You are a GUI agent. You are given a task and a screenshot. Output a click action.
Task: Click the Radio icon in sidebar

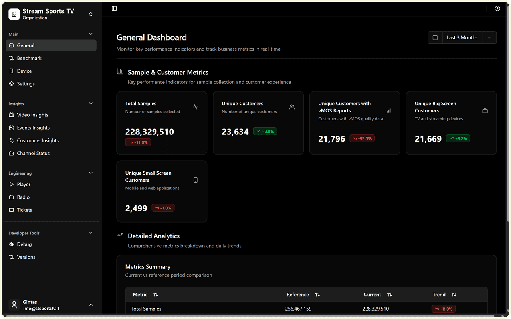click(12, 197)
